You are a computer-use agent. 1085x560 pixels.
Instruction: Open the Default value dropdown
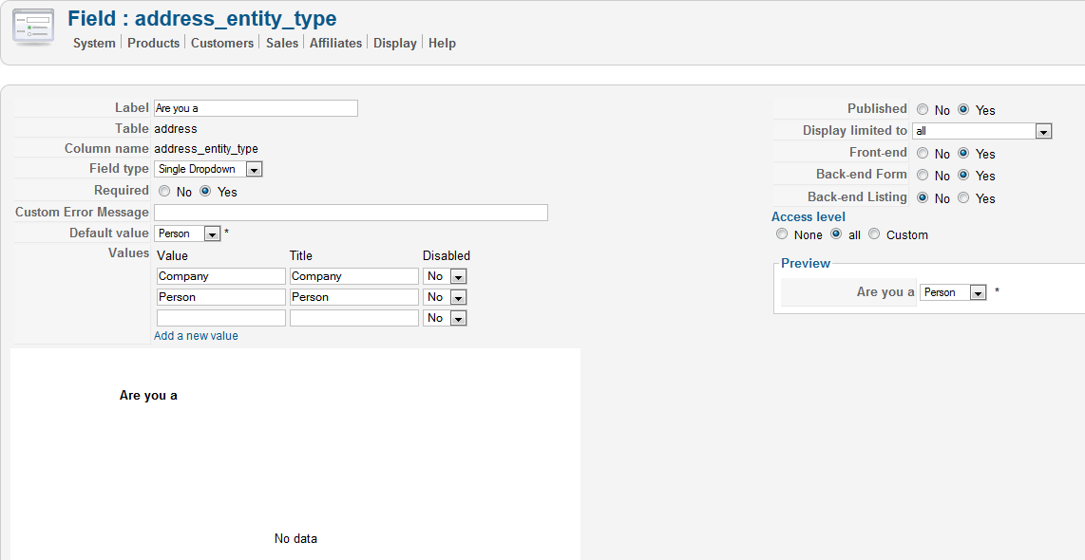(212, 234)
